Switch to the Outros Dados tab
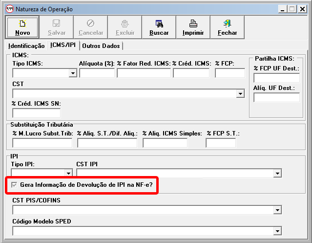312x243 pixels. pos(101,46)
